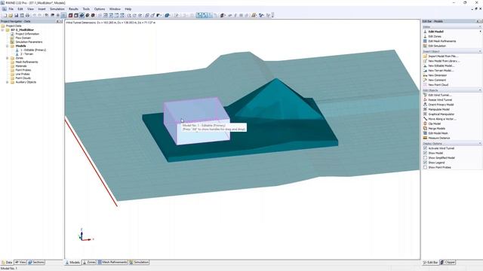This screenshot has height=271, width=483.
Task: Click Orient Primary Model icon
Action: [425, 105]
